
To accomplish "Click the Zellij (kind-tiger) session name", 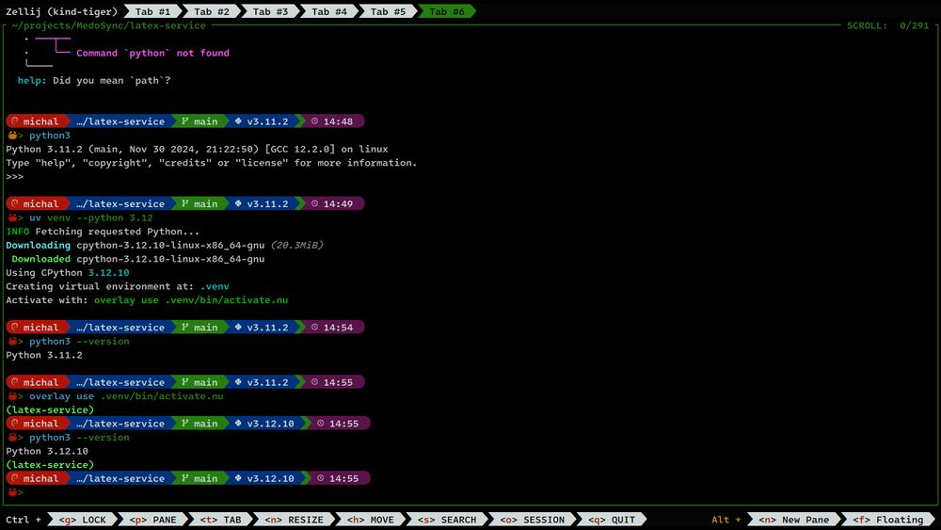I will (61, 11).
